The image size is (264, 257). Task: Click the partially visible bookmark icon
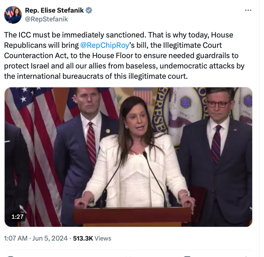[x=187, y=256]
